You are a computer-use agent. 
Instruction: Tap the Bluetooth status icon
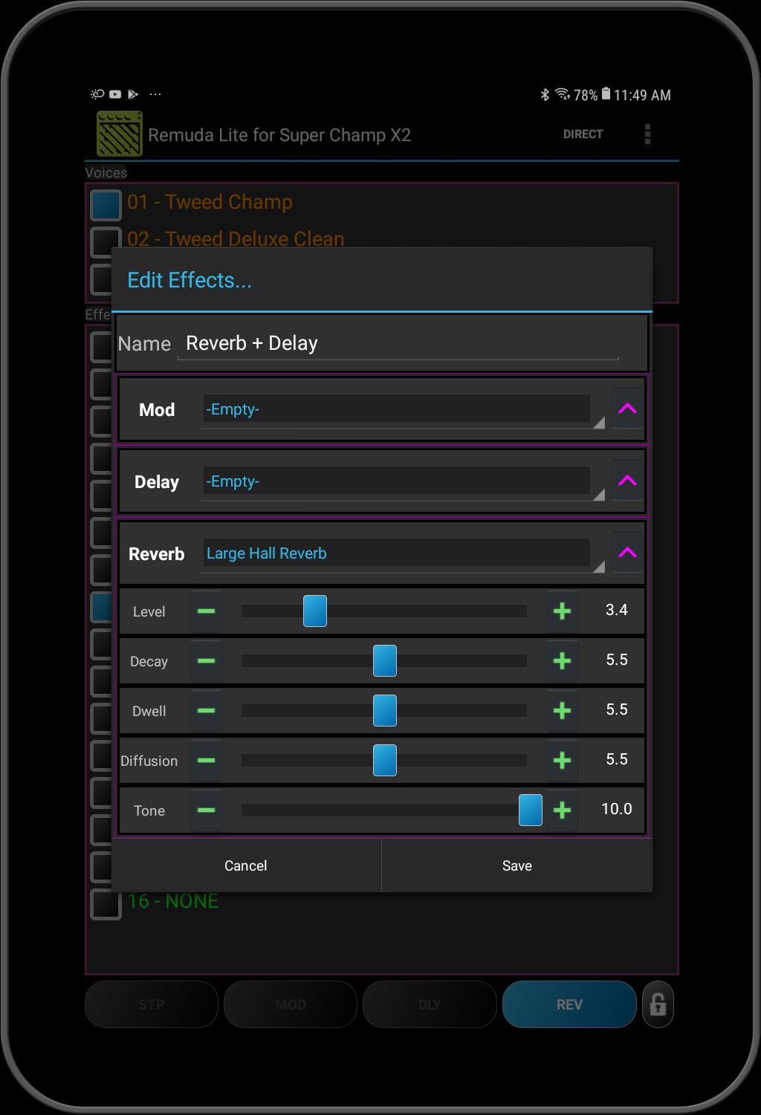click(x=545, y=94)
